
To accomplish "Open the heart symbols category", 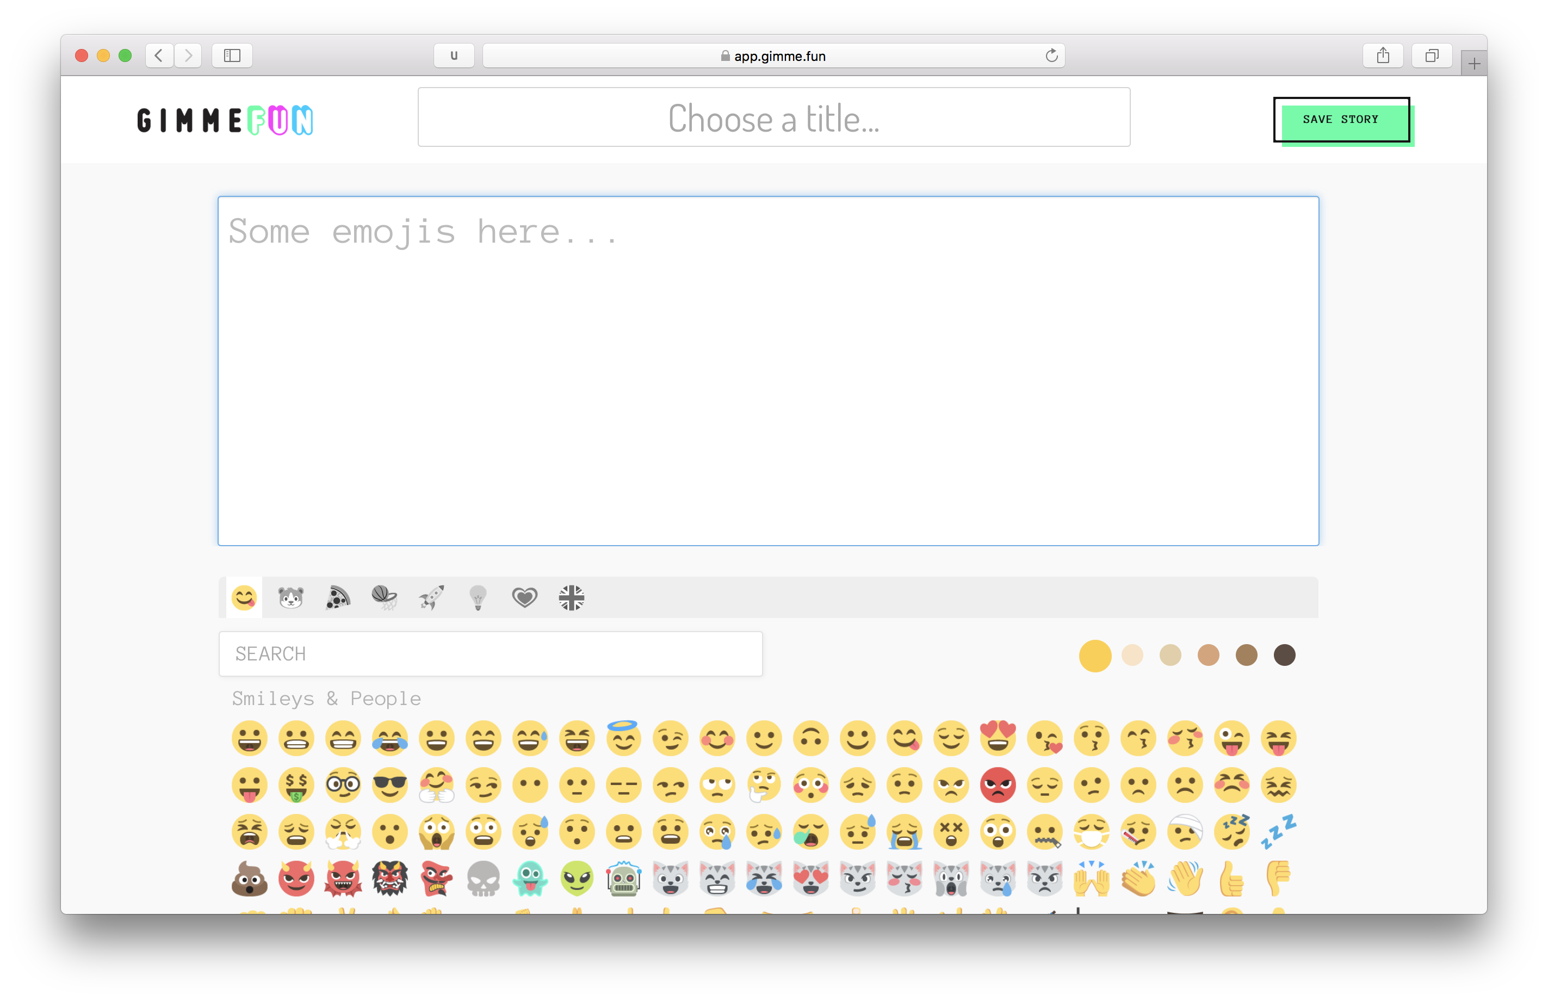I will click(524, 597).
